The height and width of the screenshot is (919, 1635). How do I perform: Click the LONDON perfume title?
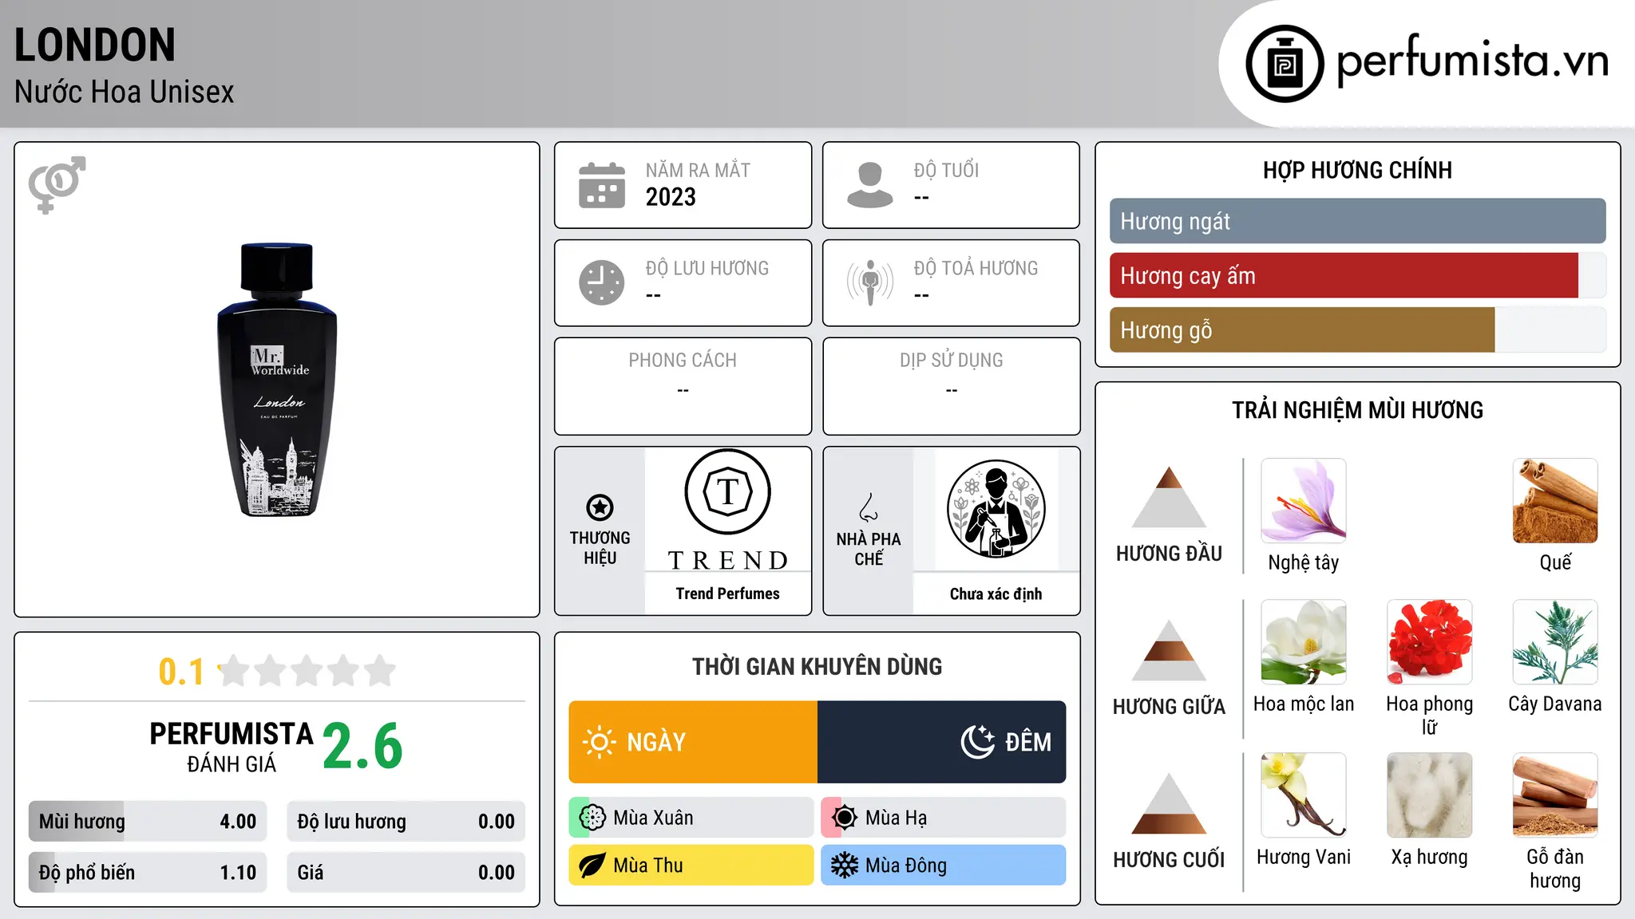click(95, 45)
